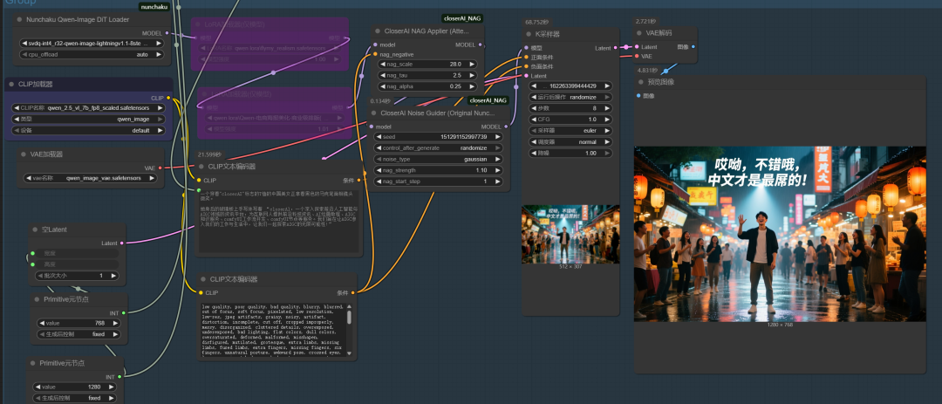Screen dimensions: 942x404
Task: Increase nag_scale with its right arrow
Action: pyautogui.click(x=472, y=64)
